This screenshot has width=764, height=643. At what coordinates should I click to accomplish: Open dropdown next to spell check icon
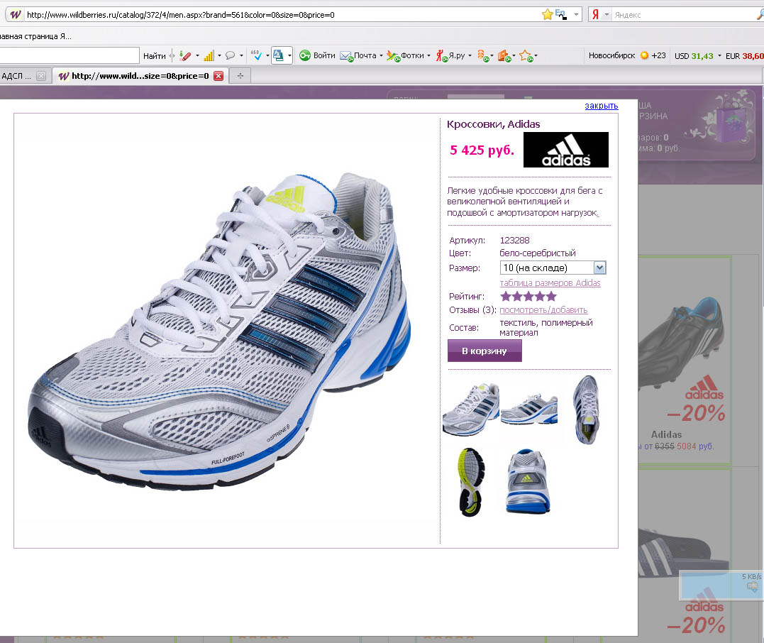(267, 55)
